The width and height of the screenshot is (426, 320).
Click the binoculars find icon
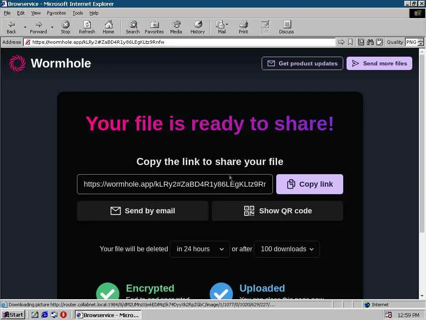pos(370,42)
